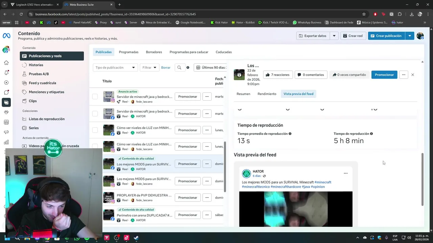Open Feed y cuadrícula in sidebar

(x=52, y=83)
